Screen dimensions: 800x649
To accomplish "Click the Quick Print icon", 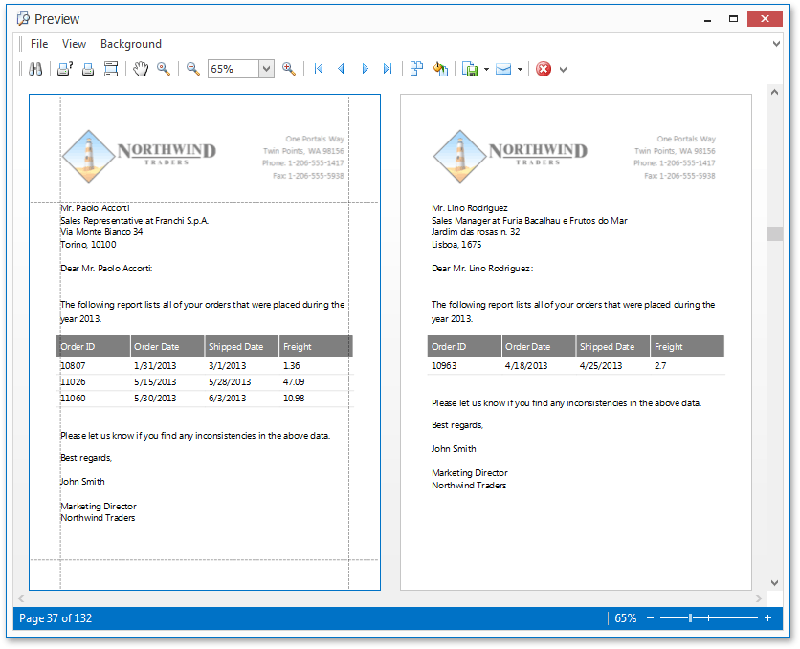I will (88, 69).
